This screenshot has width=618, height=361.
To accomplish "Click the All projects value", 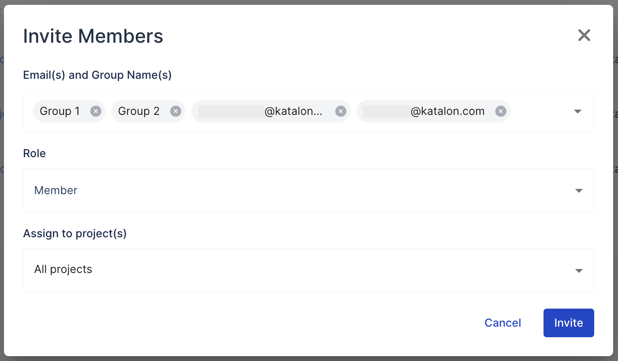I will [x=63, y=269].
